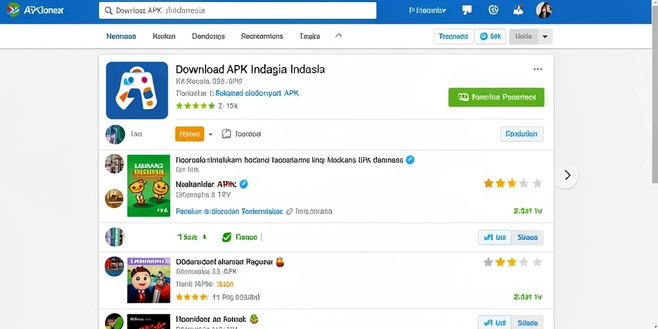Select the Kouken tab

(164, 37)
